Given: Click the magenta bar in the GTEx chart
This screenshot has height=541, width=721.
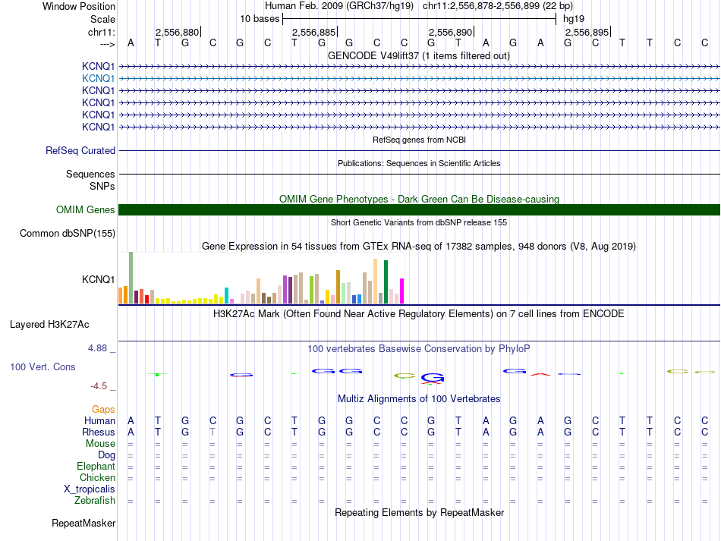Looking at the screenshot, I should tap(401, 291).
